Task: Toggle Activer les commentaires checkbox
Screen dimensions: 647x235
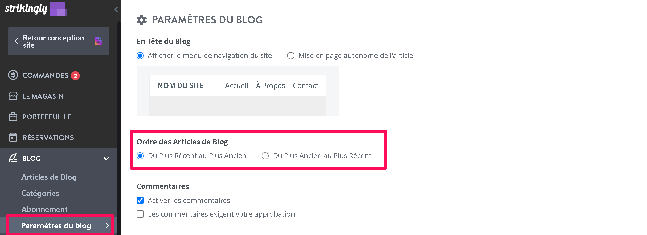Action: point(140,200)
